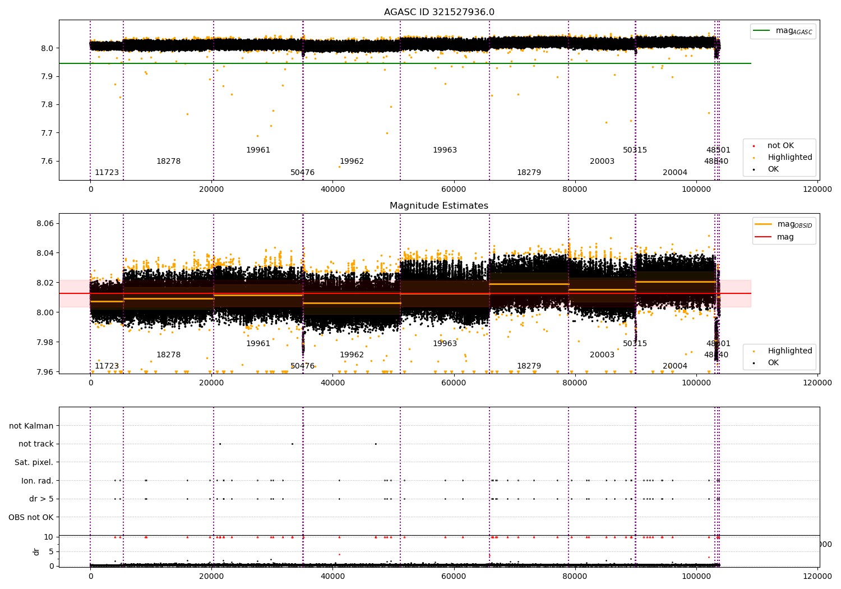Click the orange mag OBSID legend line
841x589 pixels.
click(764, 224)
